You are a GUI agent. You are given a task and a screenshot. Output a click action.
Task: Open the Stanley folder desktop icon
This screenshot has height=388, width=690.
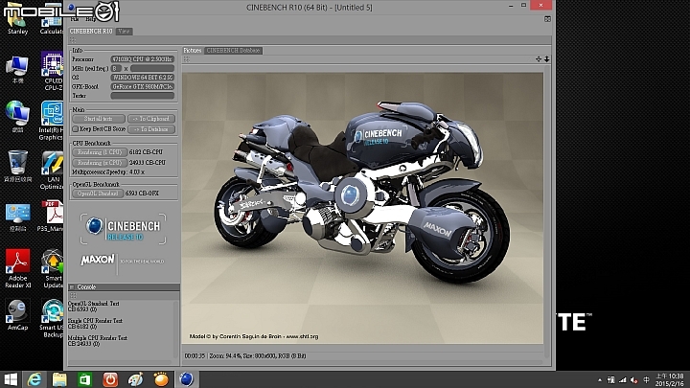[17, 20]
